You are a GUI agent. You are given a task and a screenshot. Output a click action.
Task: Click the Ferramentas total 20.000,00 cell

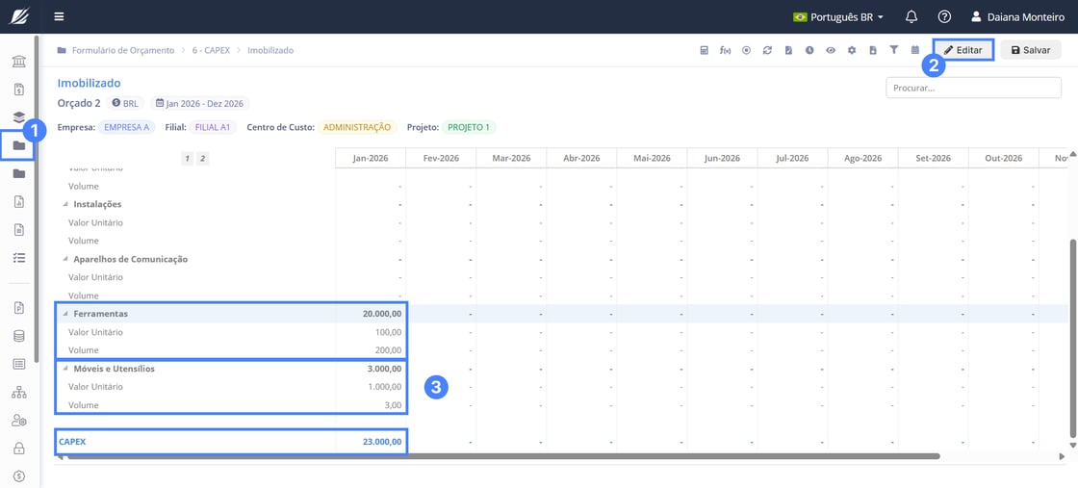coord(371,314)
